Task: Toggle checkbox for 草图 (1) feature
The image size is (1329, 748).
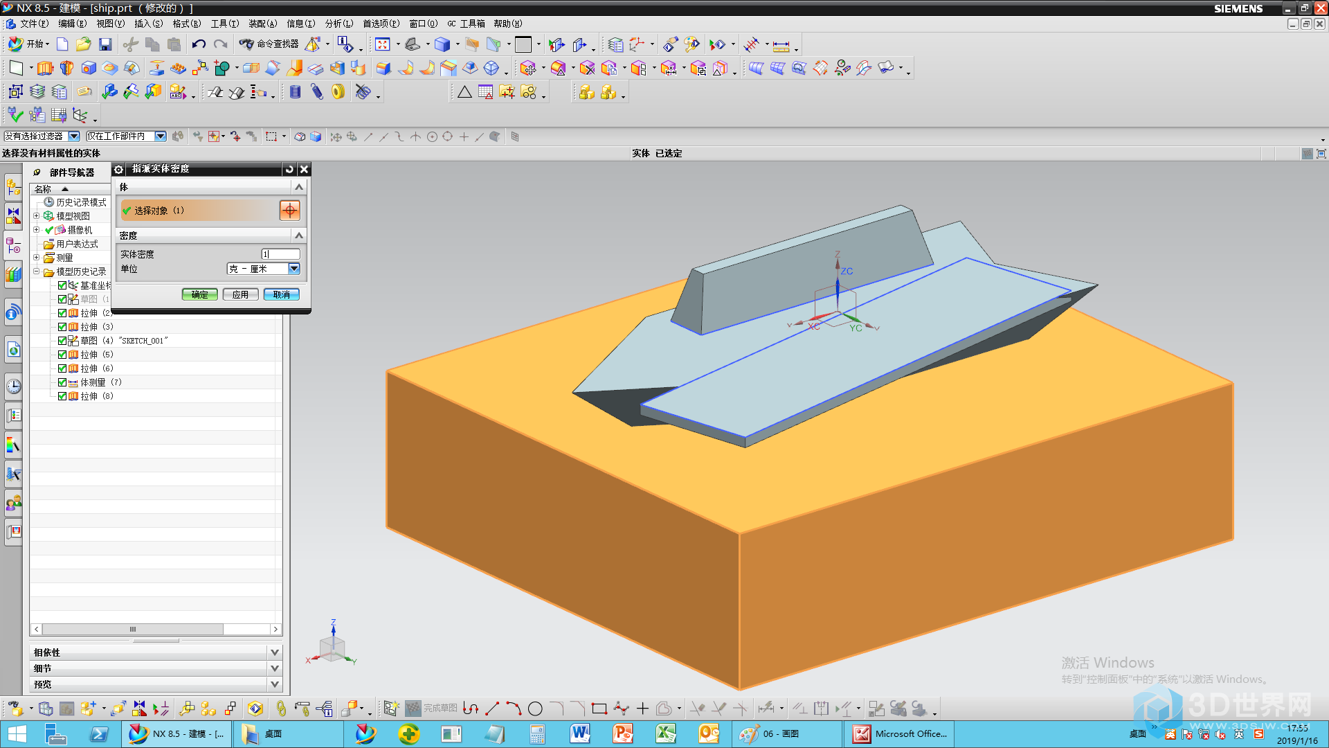Action: pos(62,299)
